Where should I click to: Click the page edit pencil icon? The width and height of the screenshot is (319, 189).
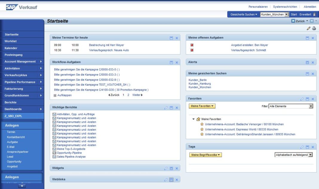pos(309,28)
